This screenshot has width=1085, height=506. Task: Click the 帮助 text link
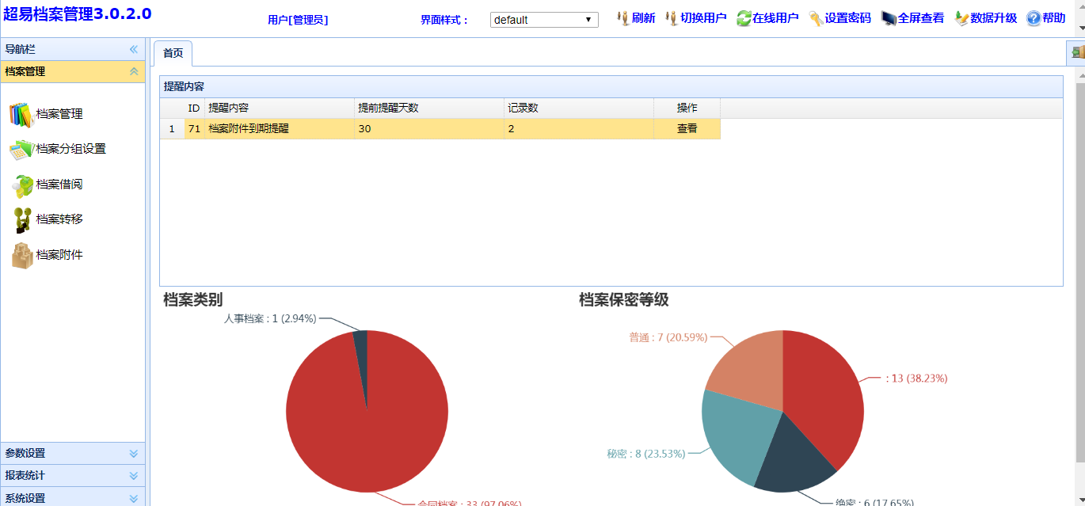click(x=1054, y=18)
